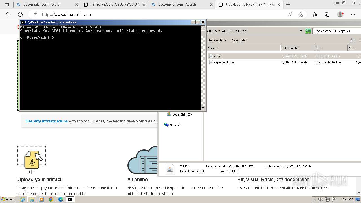Viewport: 361px width, 203px height.
Task: Click v3.jar file icon in list
Action: [x=211, y=56]
